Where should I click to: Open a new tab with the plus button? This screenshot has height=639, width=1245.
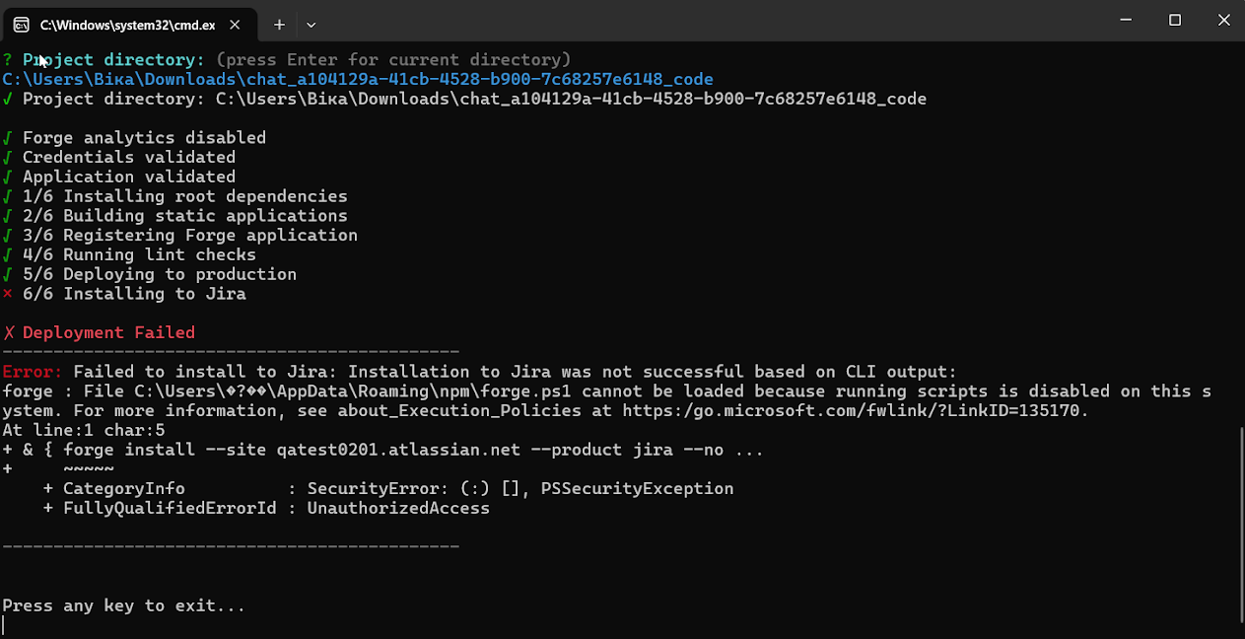pos(279,24)
